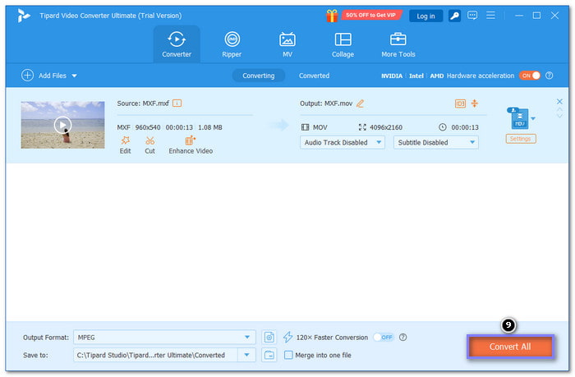Click the key registration icon

coord(454,16)
